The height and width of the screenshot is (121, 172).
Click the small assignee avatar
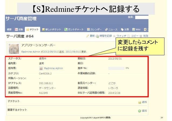41,68
